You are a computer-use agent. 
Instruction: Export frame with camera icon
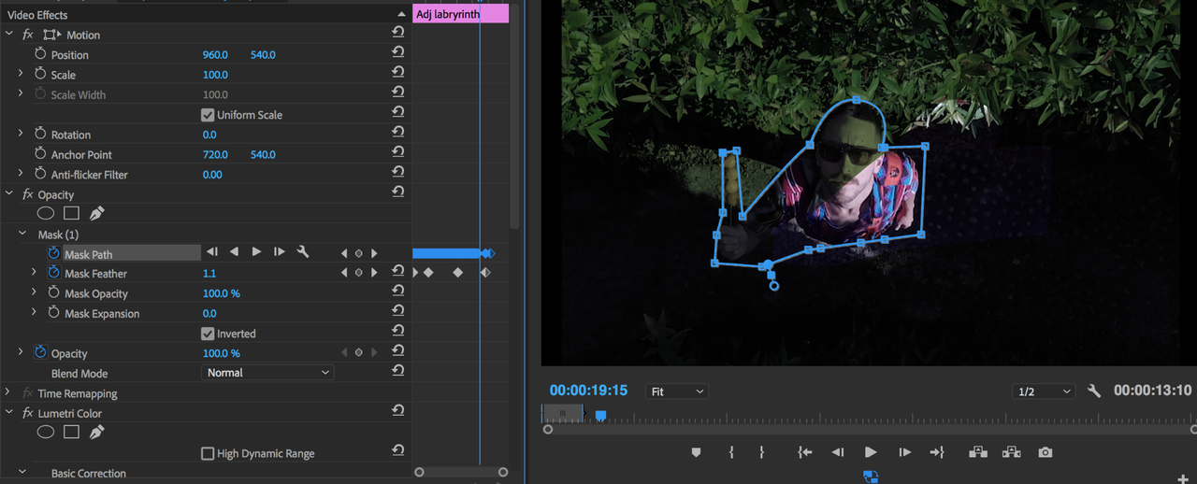pyautogui.click(x=1046, y=452)
